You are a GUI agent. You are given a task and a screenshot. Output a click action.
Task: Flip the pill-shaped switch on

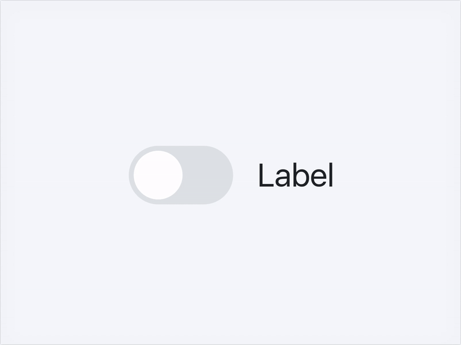click(181, 175)
